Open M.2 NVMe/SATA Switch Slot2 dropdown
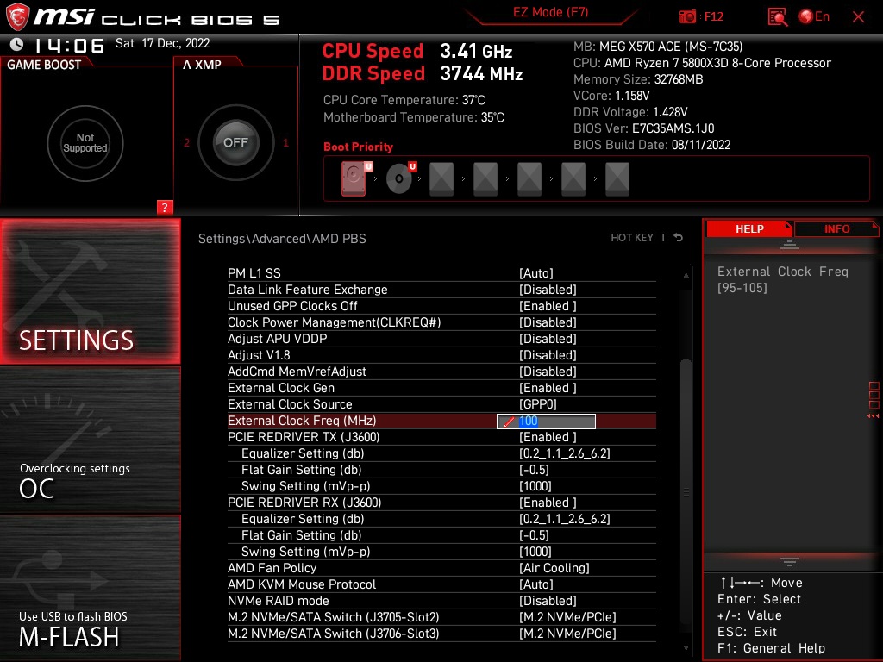 [x=567, y=617]
